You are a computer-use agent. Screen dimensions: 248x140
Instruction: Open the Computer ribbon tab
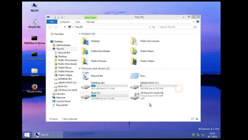pos(65,22)
